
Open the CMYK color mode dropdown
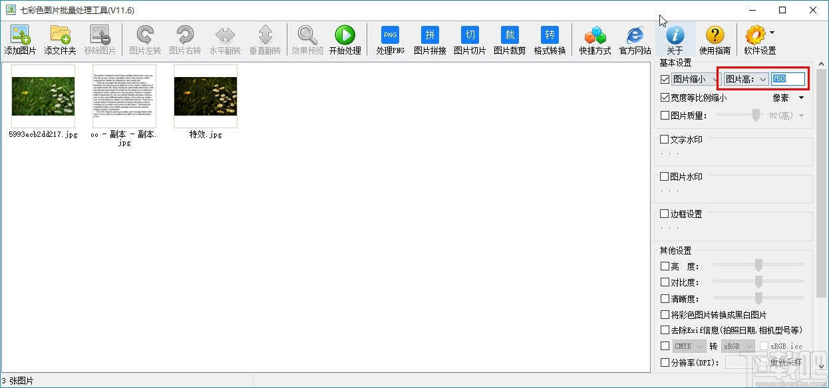(689, 346)
